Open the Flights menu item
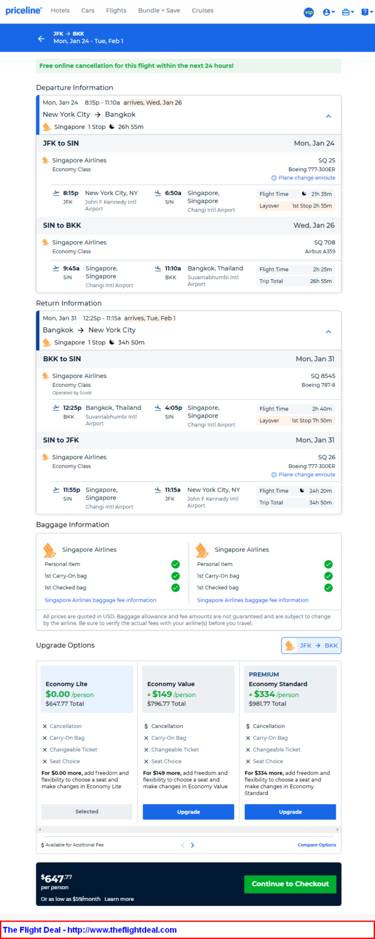 click(x=116, y=11)
